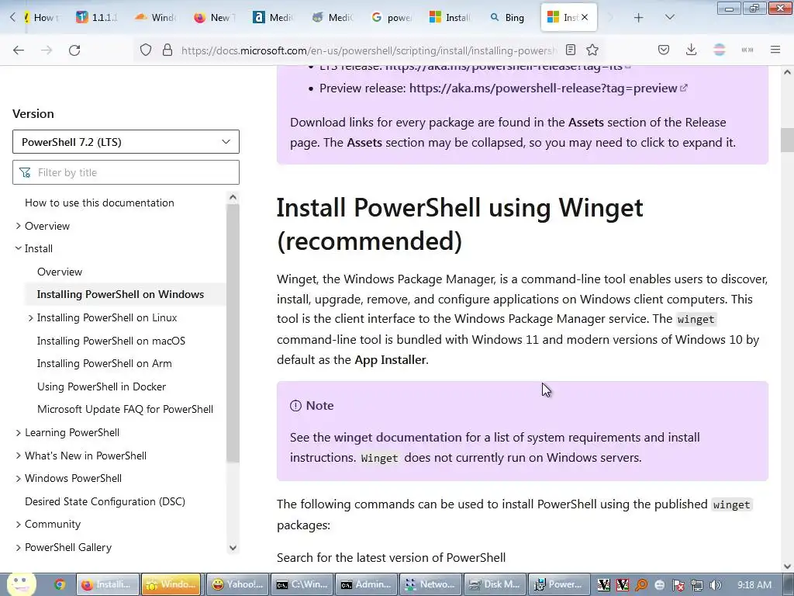Click the page scrollbar thumb
Screen dimensions: 794x596
(x=787, y=140)
